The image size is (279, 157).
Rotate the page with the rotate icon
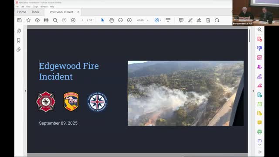tap(217, 20)
